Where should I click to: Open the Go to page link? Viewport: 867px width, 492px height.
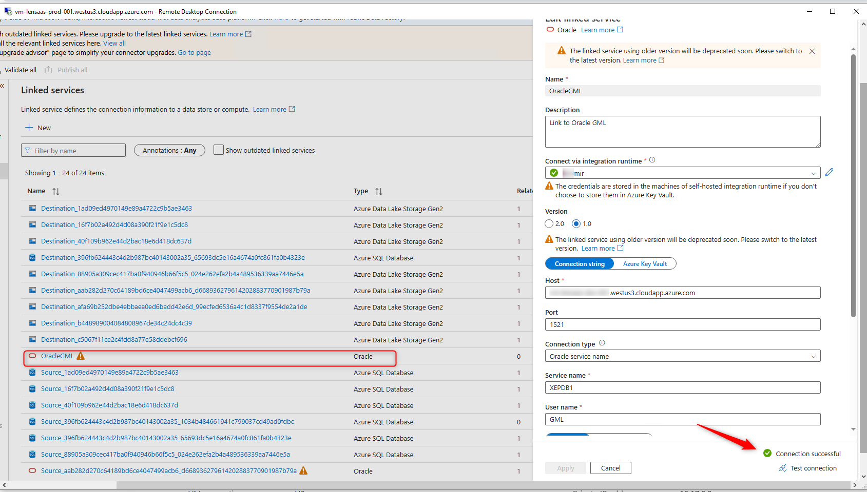coord(194,52)
